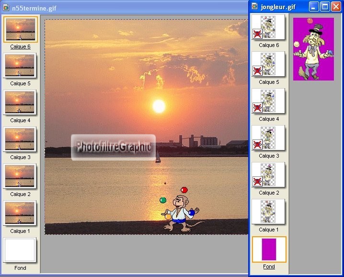
Task: Maximize the jongleur.gif window
Action: [x=325, y=7]
